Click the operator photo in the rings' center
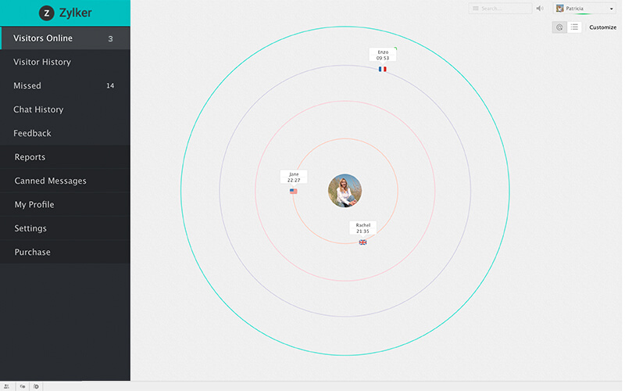625x391 pixels. pyautogui.click(x=345, y=191)
